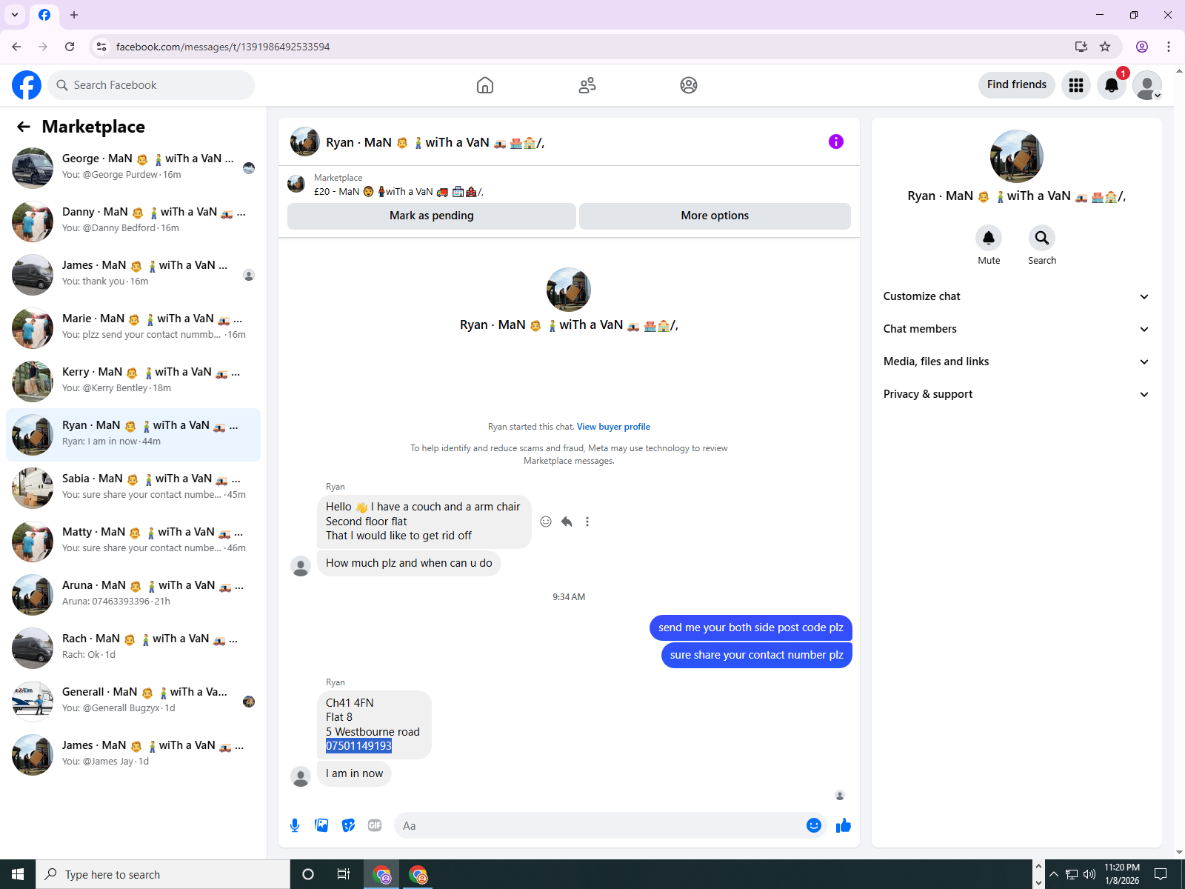Screen dimensions: 1185x889
Task: Open Generall conversation in list
Action: 133,702
